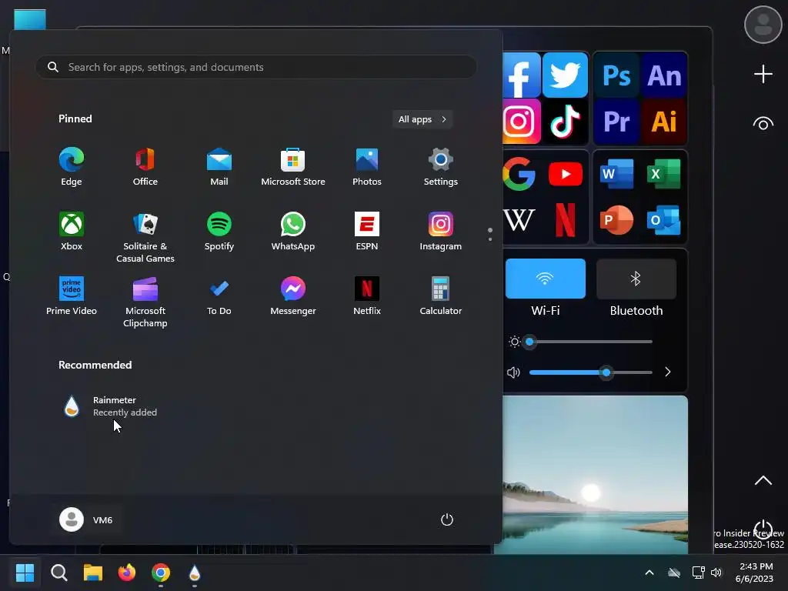Toggle the eye visibility icon
The height and width of the screenshot is (591, 788).
point(763,124)
